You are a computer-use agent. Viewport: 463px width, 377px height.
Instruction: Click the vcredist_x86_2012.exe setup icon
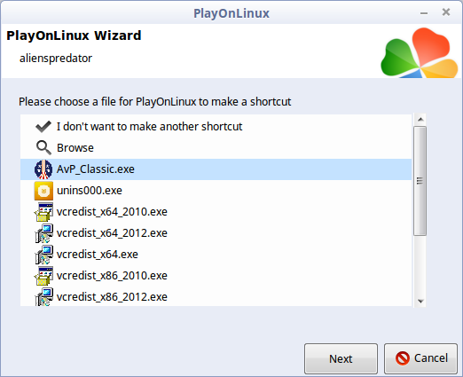click(43, 296)
